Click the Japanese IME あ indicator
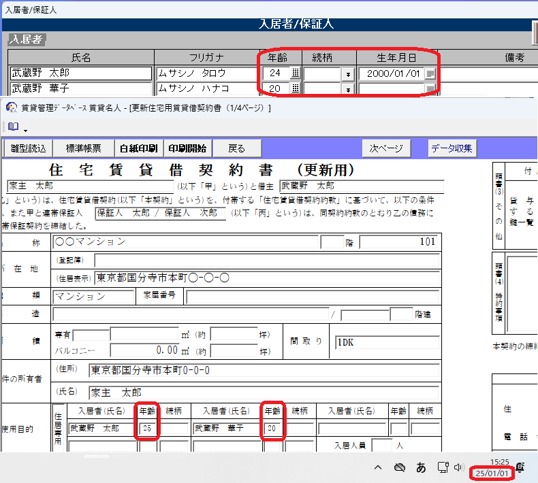Viewport: 538px width, 483px height. point(421,467)
